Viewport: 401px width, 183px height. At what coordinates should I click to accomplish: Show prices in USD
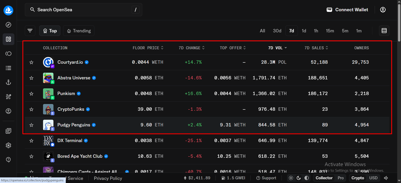373,178
